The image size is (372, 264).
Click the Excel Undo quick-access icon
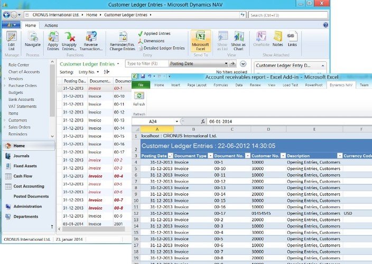(x=150, y=77)
